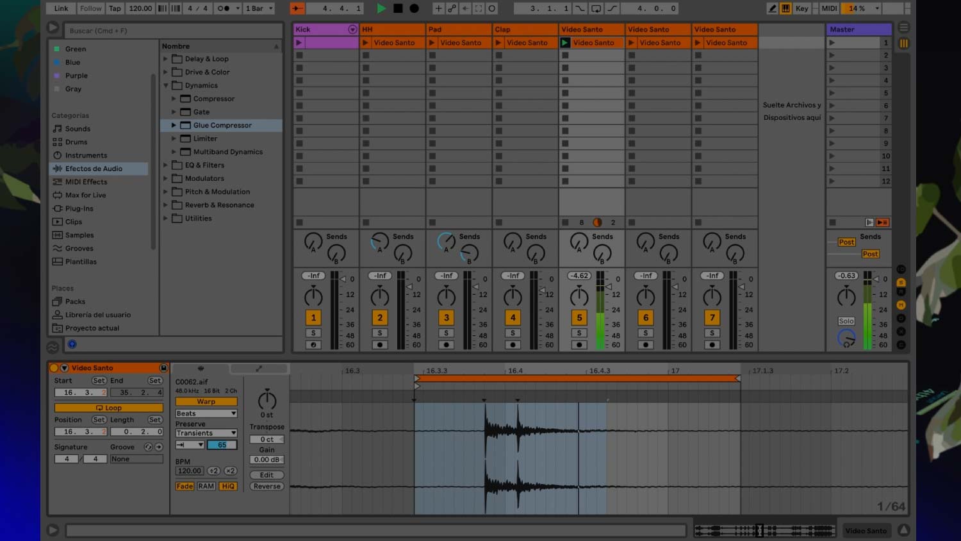The image size is (961, 541).
Task: Collapse Dynamics folder
Action: pyautogui.click(x=166, y=85)
